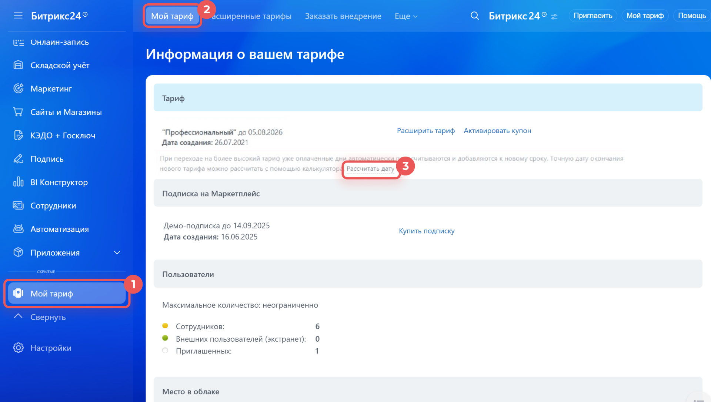711x402 pixels.
Task: Open BI Конструктор in the sidebar
Action: click(x=59, y=182)
